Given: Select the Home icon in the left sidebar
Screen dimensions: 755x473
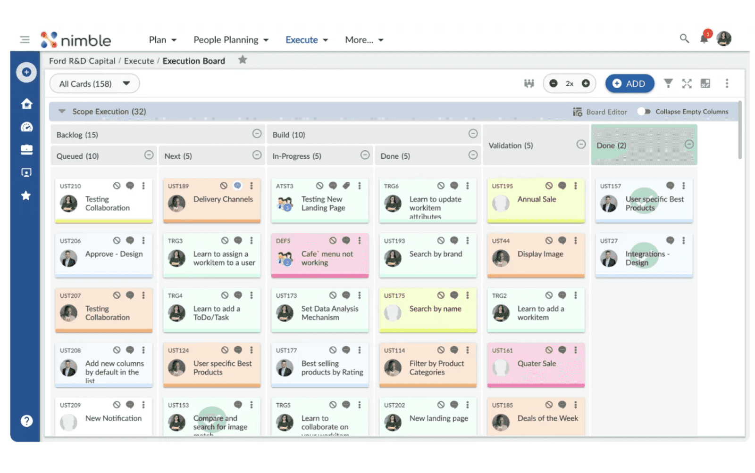Looking at the screenshot, I should (26, 105).
